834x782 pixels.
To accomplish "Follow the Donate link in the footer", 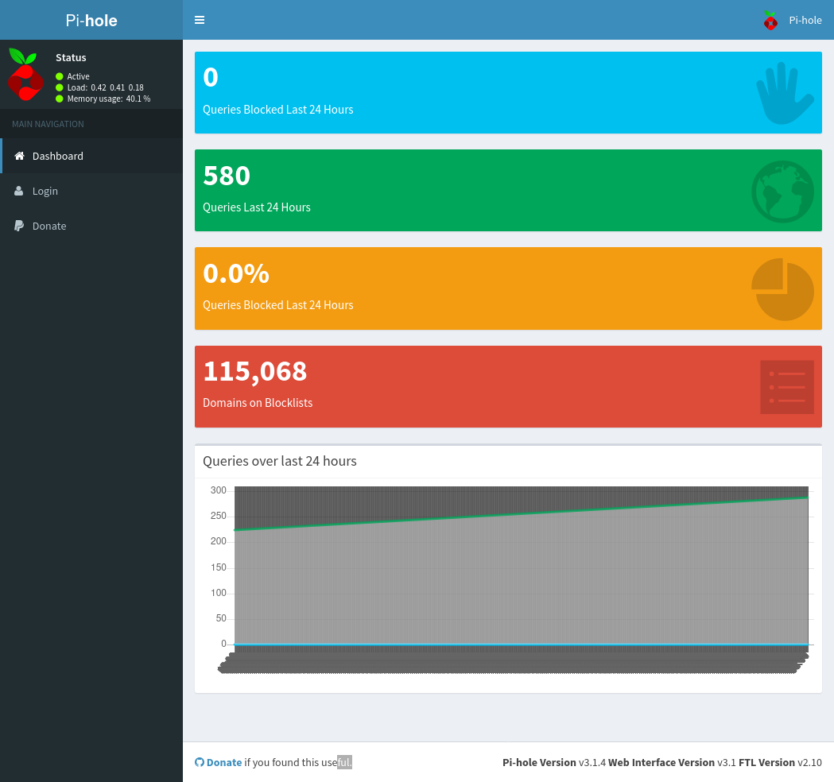I will click(224, 762).
